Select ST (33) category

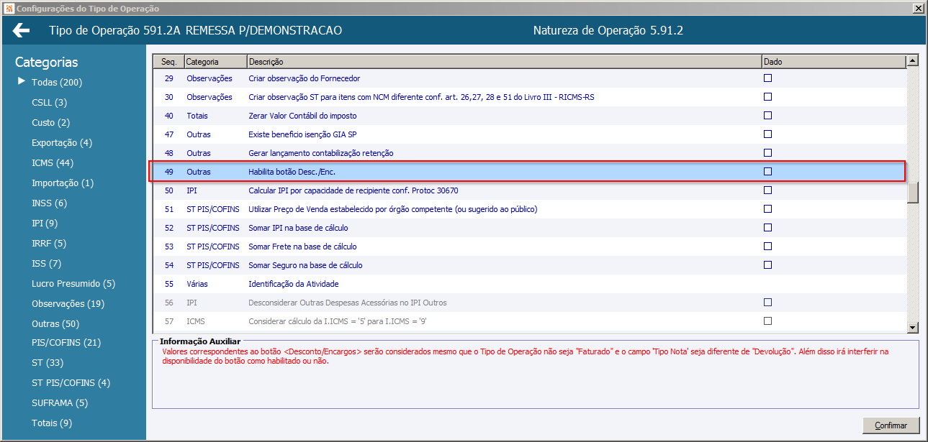[x=48, y=362]
